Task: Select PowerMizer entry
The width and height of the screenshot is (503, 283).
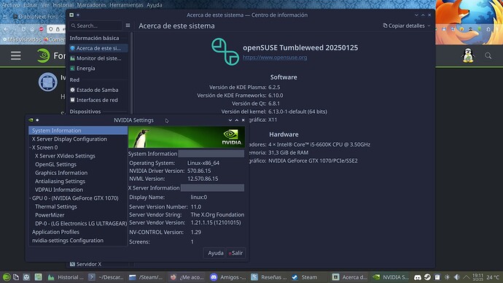Action: click(50, 215)
